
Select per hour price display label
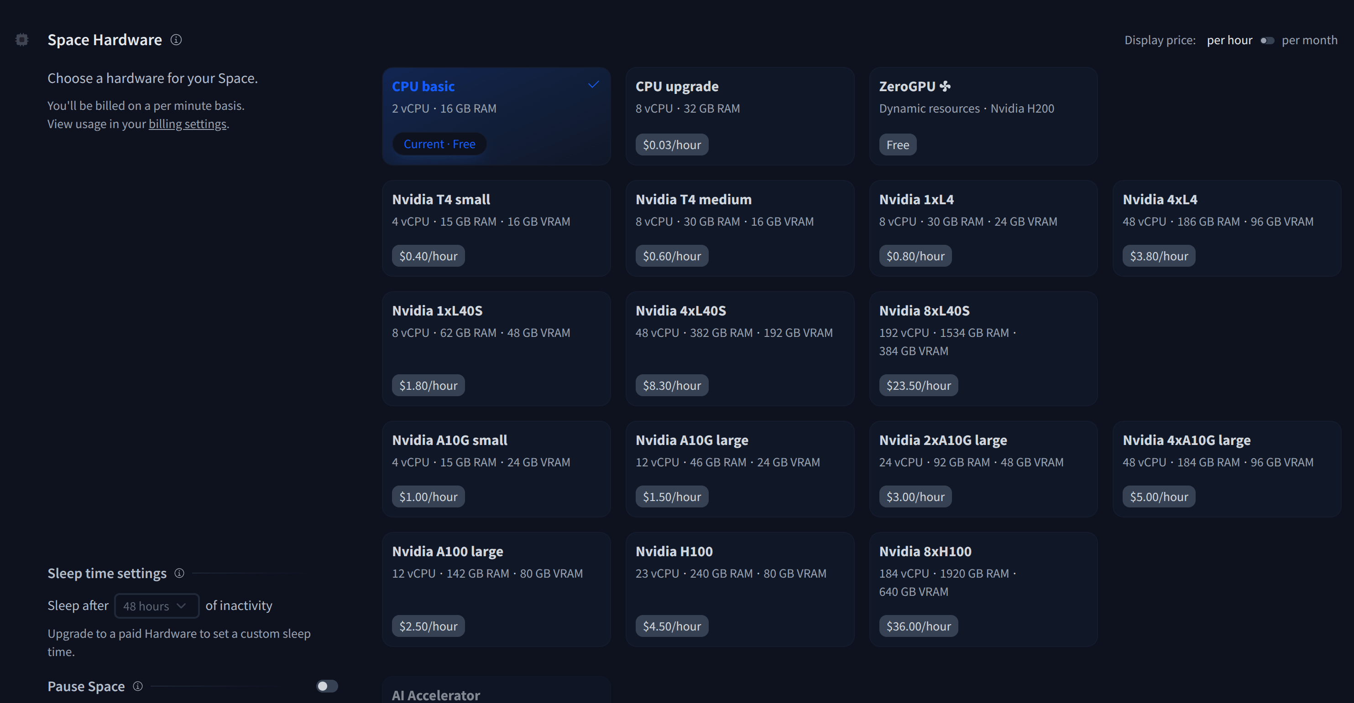[1229, 41]
